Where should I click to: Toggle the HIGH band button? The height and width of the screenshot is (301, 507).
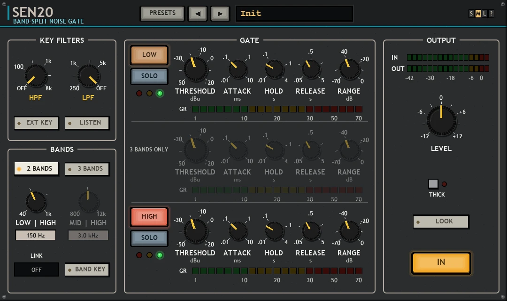[x=149, y=216]
